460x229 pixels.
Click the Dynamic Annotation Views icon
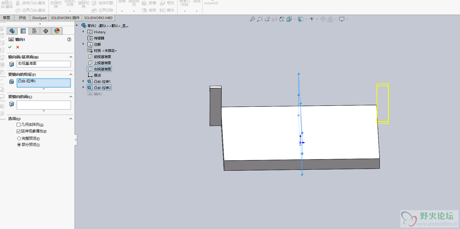coord(282,19)
